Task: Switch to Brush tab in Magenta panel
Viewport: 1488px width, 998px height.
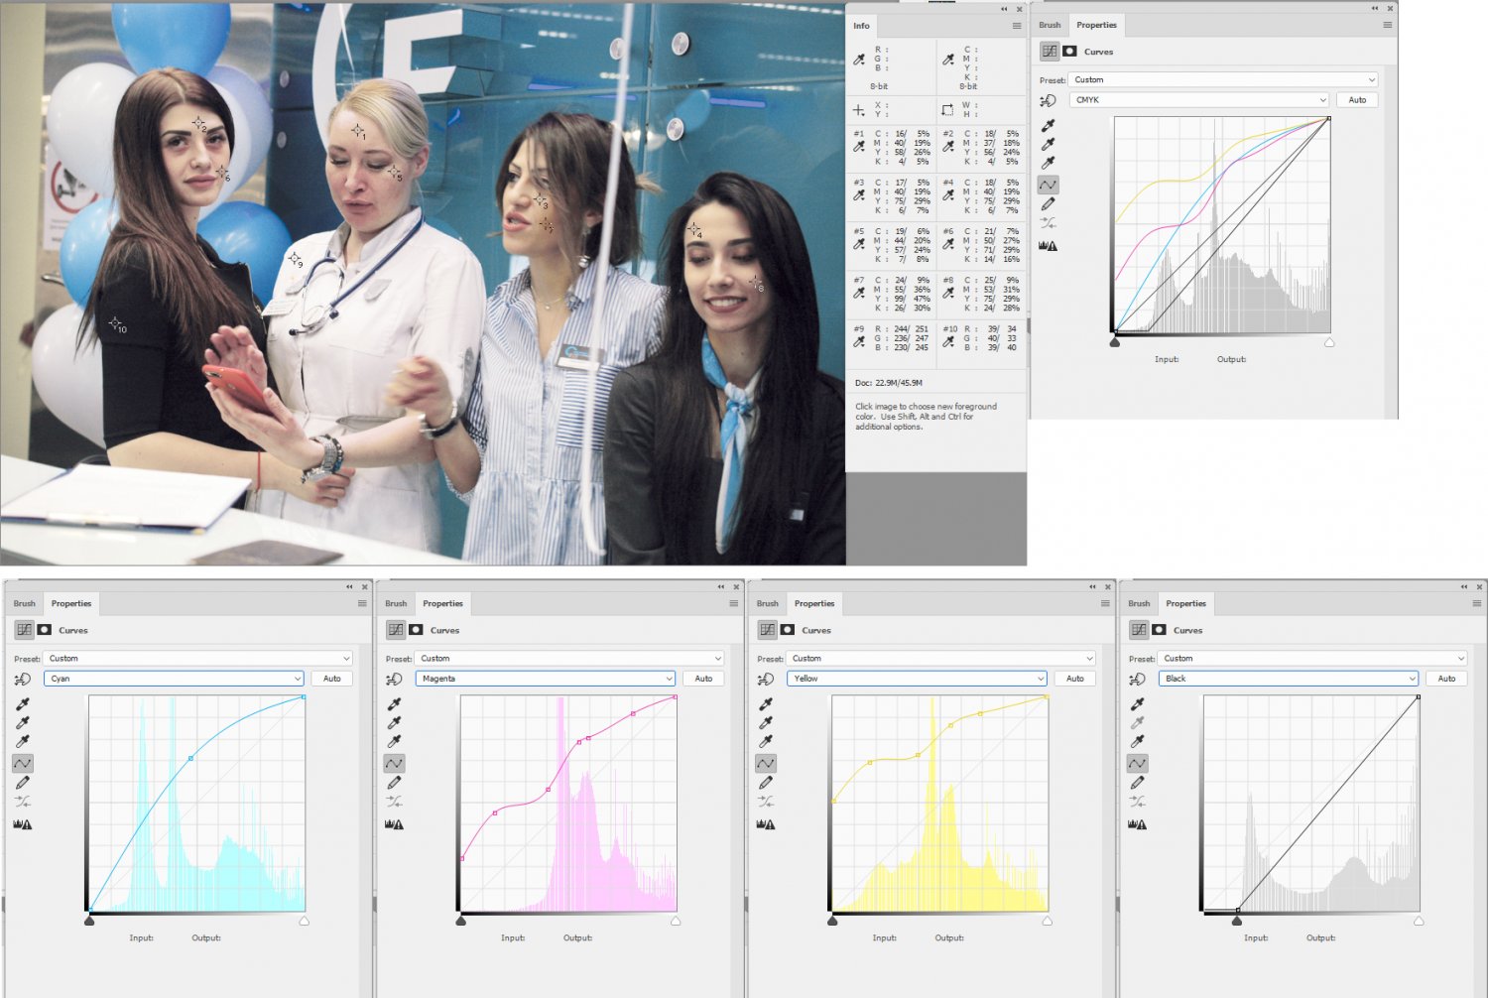Action: pyautogui.click(x=396, y=603)
